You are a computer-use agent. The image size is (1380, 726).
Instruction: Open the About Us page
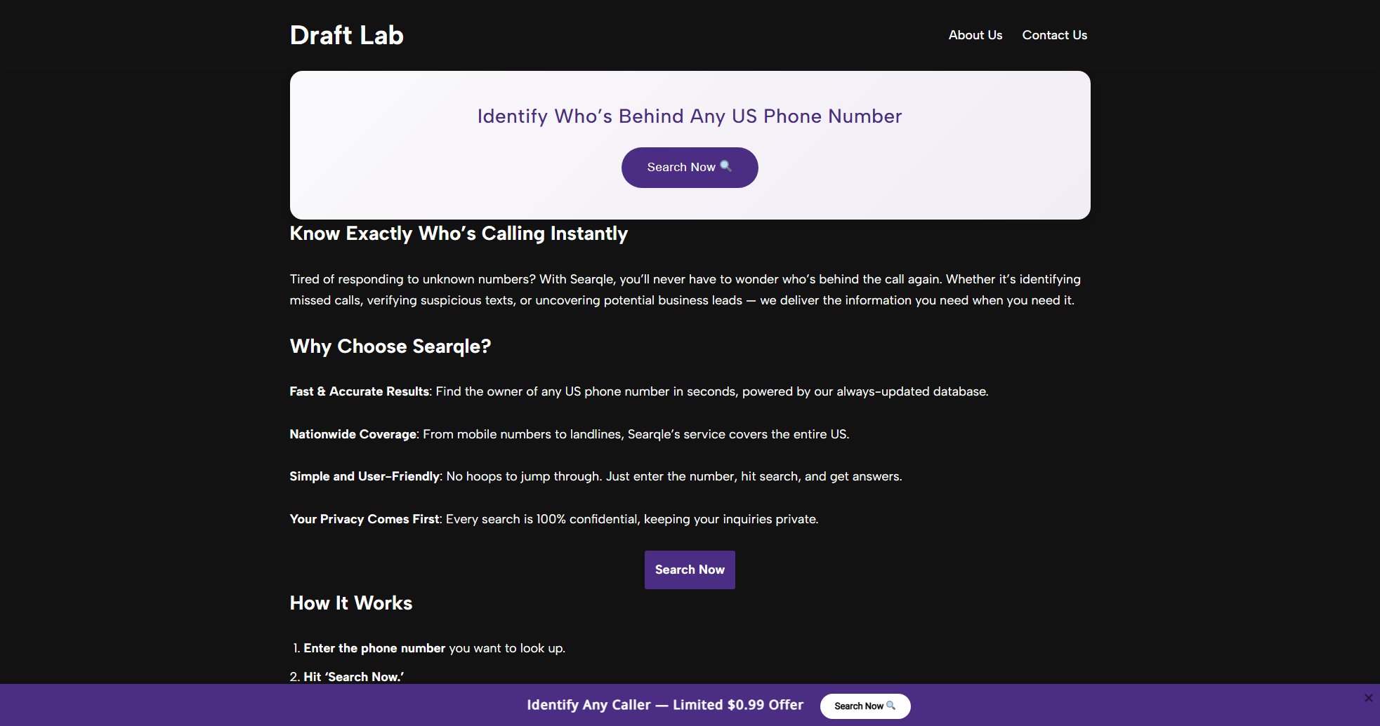click(975, 35)
